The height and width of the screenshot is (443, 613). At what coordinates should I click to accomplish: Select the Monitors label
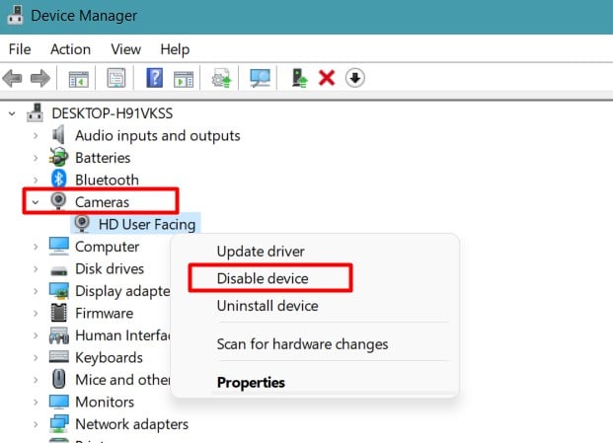point(105,402)
